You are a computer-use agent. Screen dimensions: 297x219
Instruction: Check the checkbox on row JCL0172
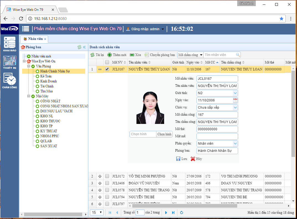coord(107,176)
